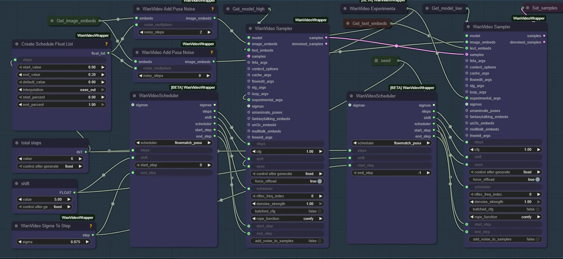Click the total steps INT output port

pos(86,152)
